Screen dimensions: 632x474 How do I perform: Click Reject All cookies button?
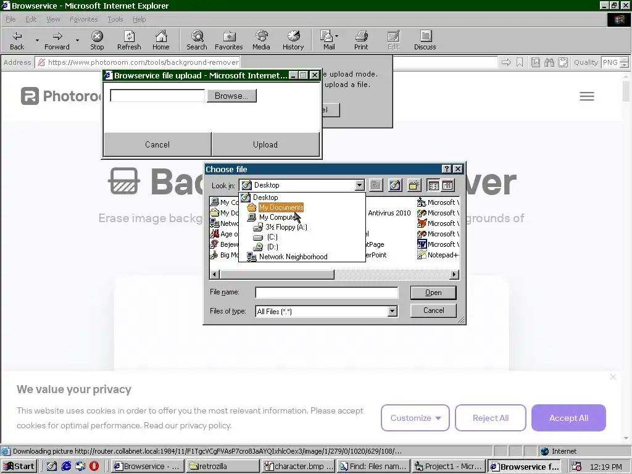pyautogui.click(x=491, y=418)
